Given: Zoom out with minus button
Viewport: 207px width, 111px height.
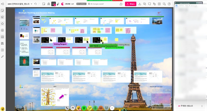Looking at the screenshot, I should pyautogui.click(x=153, y=90).
